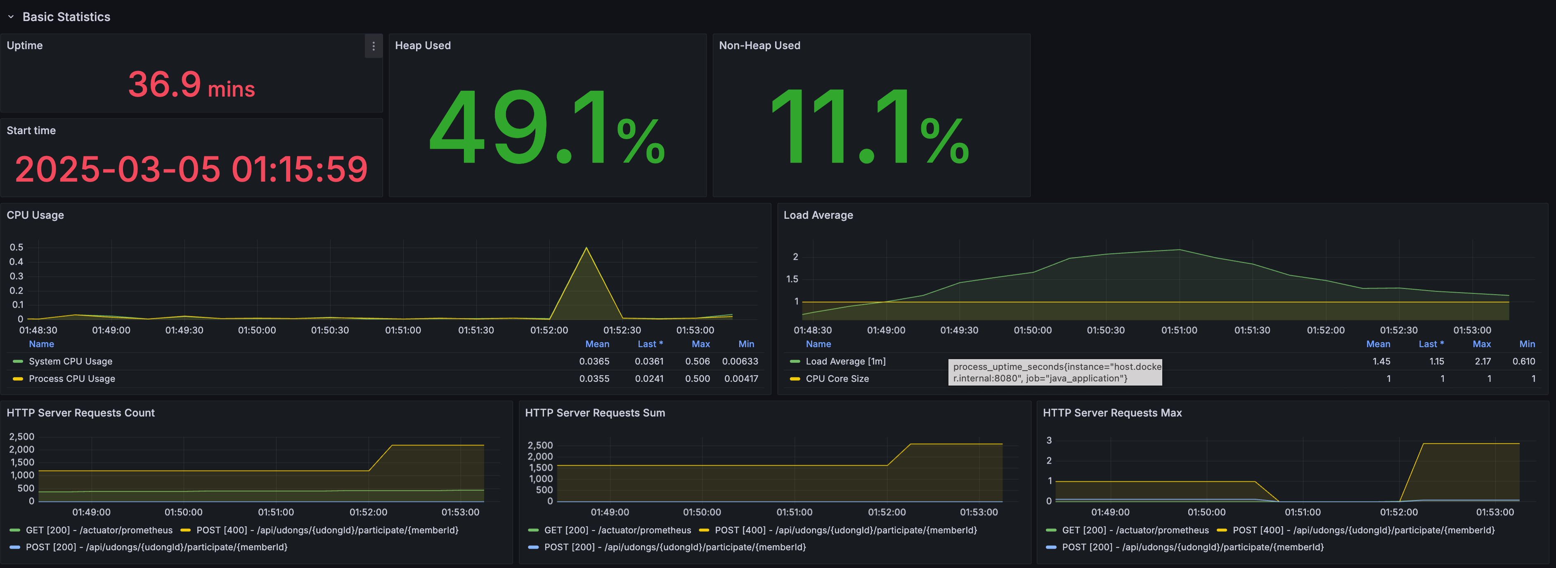Toggle GET actuator/prometheus in Requests Count legend
Viewport: 1556px width, 568px height.
point(99,530)
